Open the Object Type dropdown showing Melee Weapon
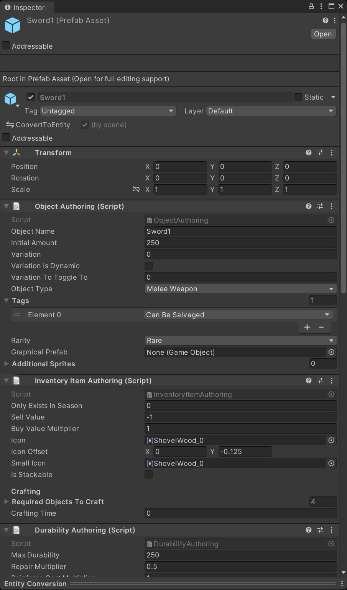This screenshot has width=347, height=590. 240,289
